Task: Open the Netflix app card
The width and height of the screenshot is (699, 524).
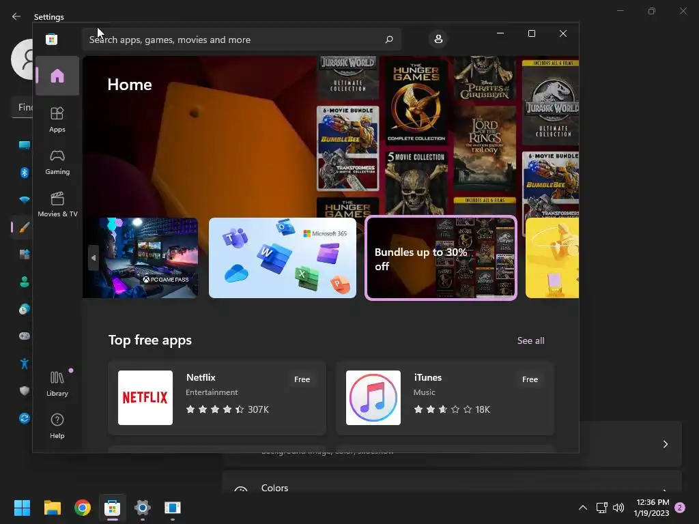Action: coord(217,398)
